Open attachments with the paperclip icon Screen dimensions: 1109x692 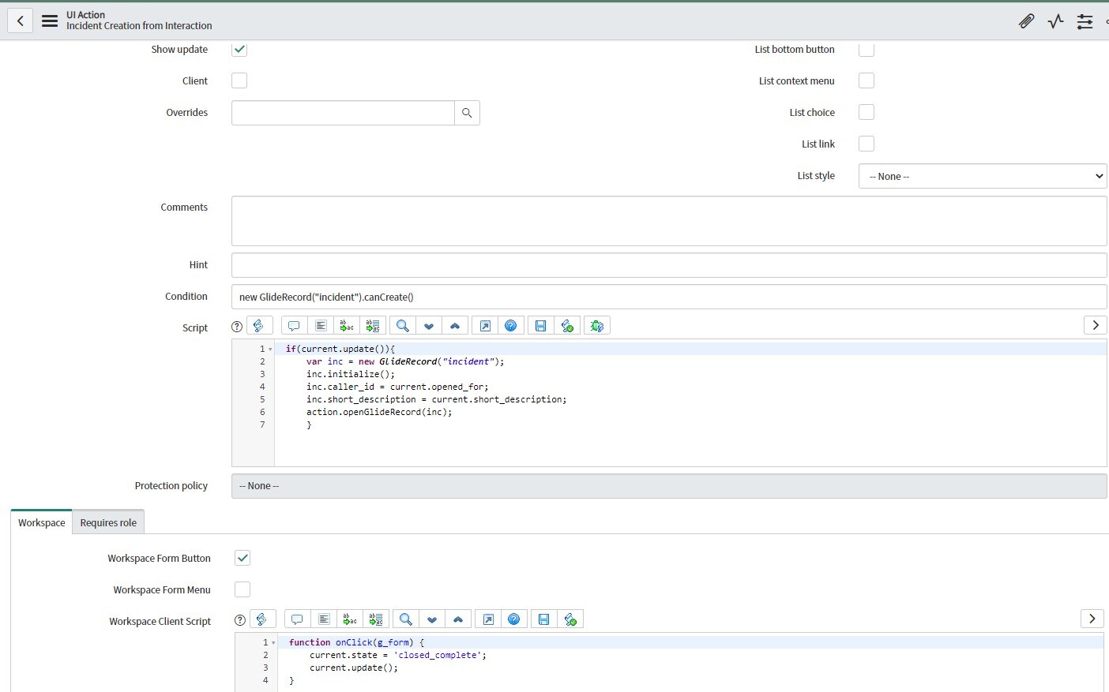(1026, 21)
